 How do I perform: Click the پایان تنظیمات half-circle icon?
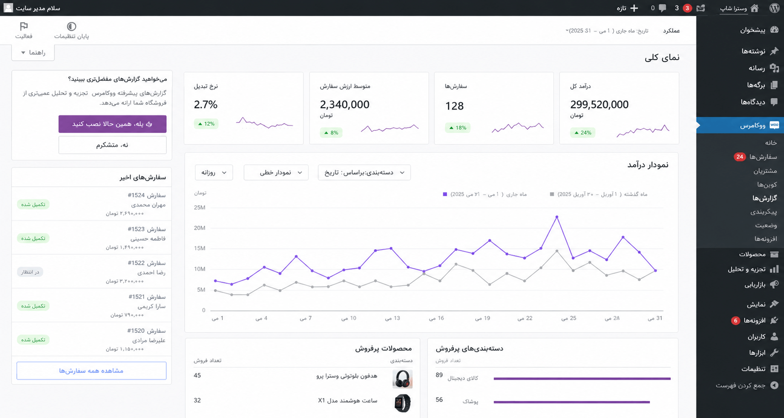(x=71, y=26)
